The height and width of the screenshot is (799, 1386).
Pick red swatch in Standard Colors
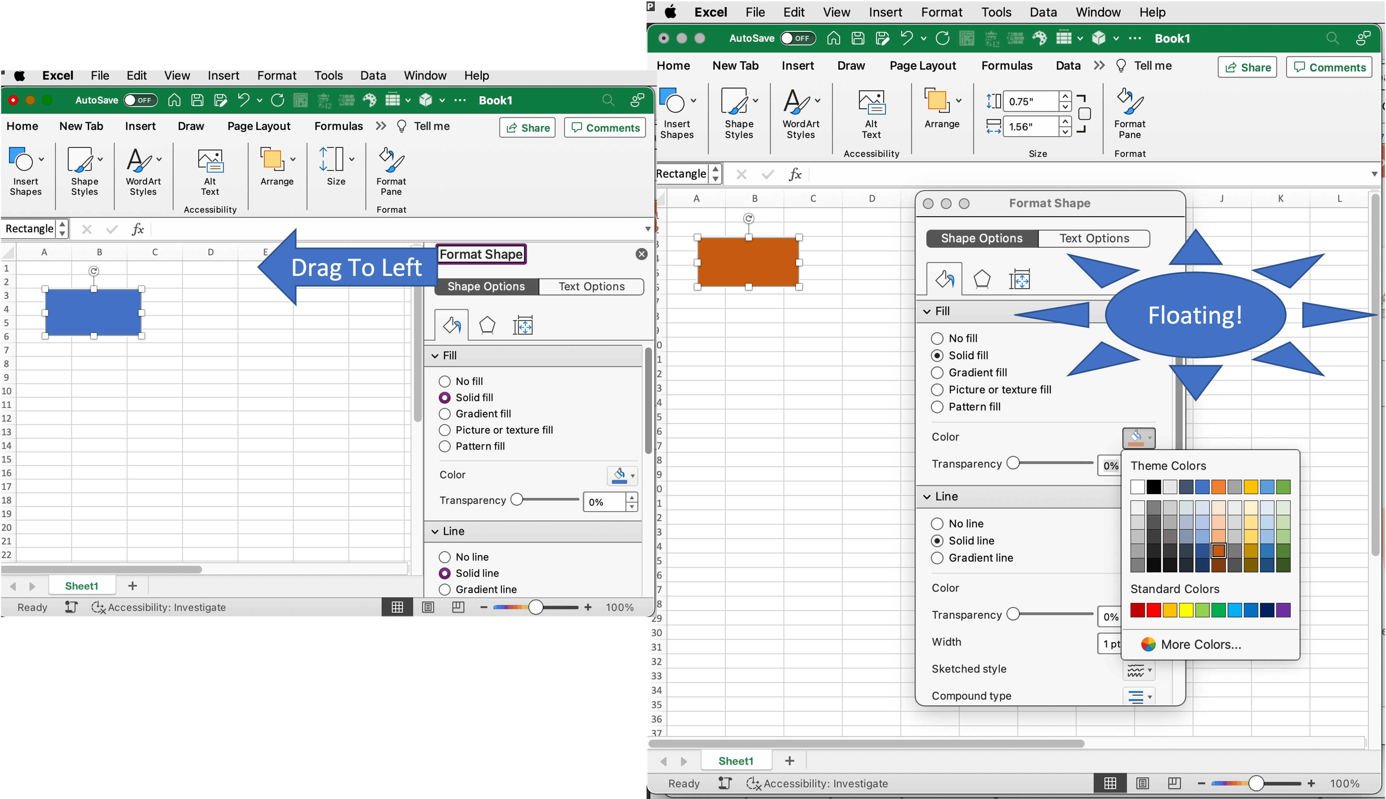tap(1153, 610)
